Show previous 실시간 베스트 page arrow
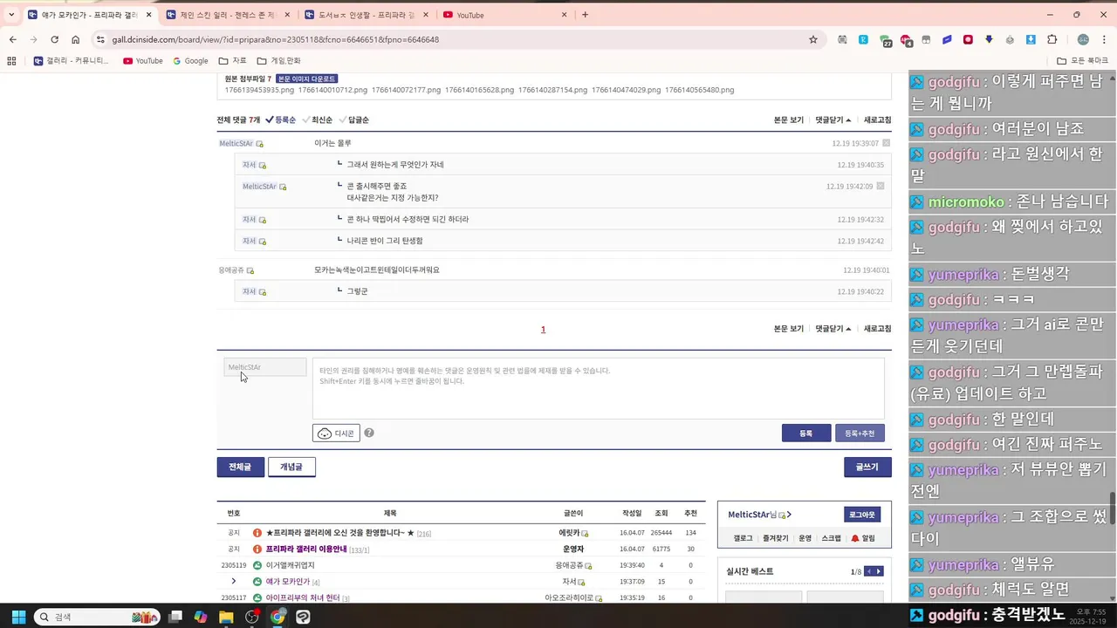Viewport: 1117px width, 628px height. coord(868,571)
